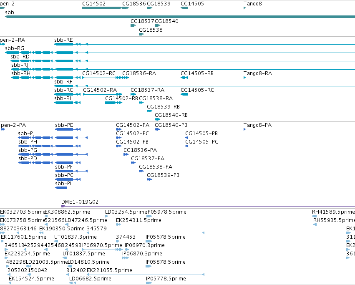Screen dimensions: 355x285
Task: Click the UT01837.3prime EST label
Action: (76, 237)
